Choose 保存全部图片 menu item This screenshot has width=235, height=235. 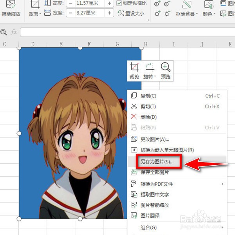pyautogui.click(x=177, y=172)
